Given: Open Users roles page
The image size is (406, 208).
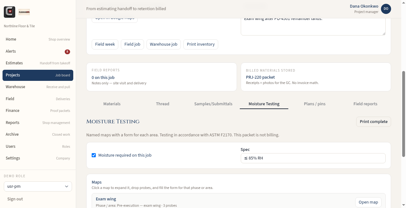Looking at the screenshot, I should point(38,146).
